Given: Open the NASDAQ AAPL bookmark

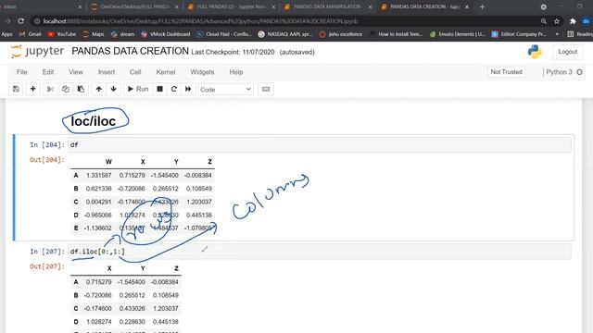Looking at the screenshot, I should [x=285, y=34].
